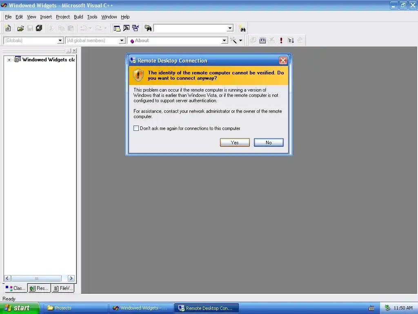The image size is (418, 314).
Task: Switch to Remote Desktop Connection taskbar button
Action: point(206,308)
